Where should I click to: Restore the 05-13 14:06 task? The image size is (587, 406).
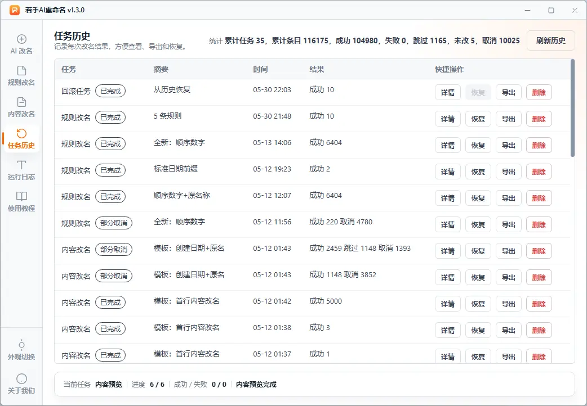478,146
